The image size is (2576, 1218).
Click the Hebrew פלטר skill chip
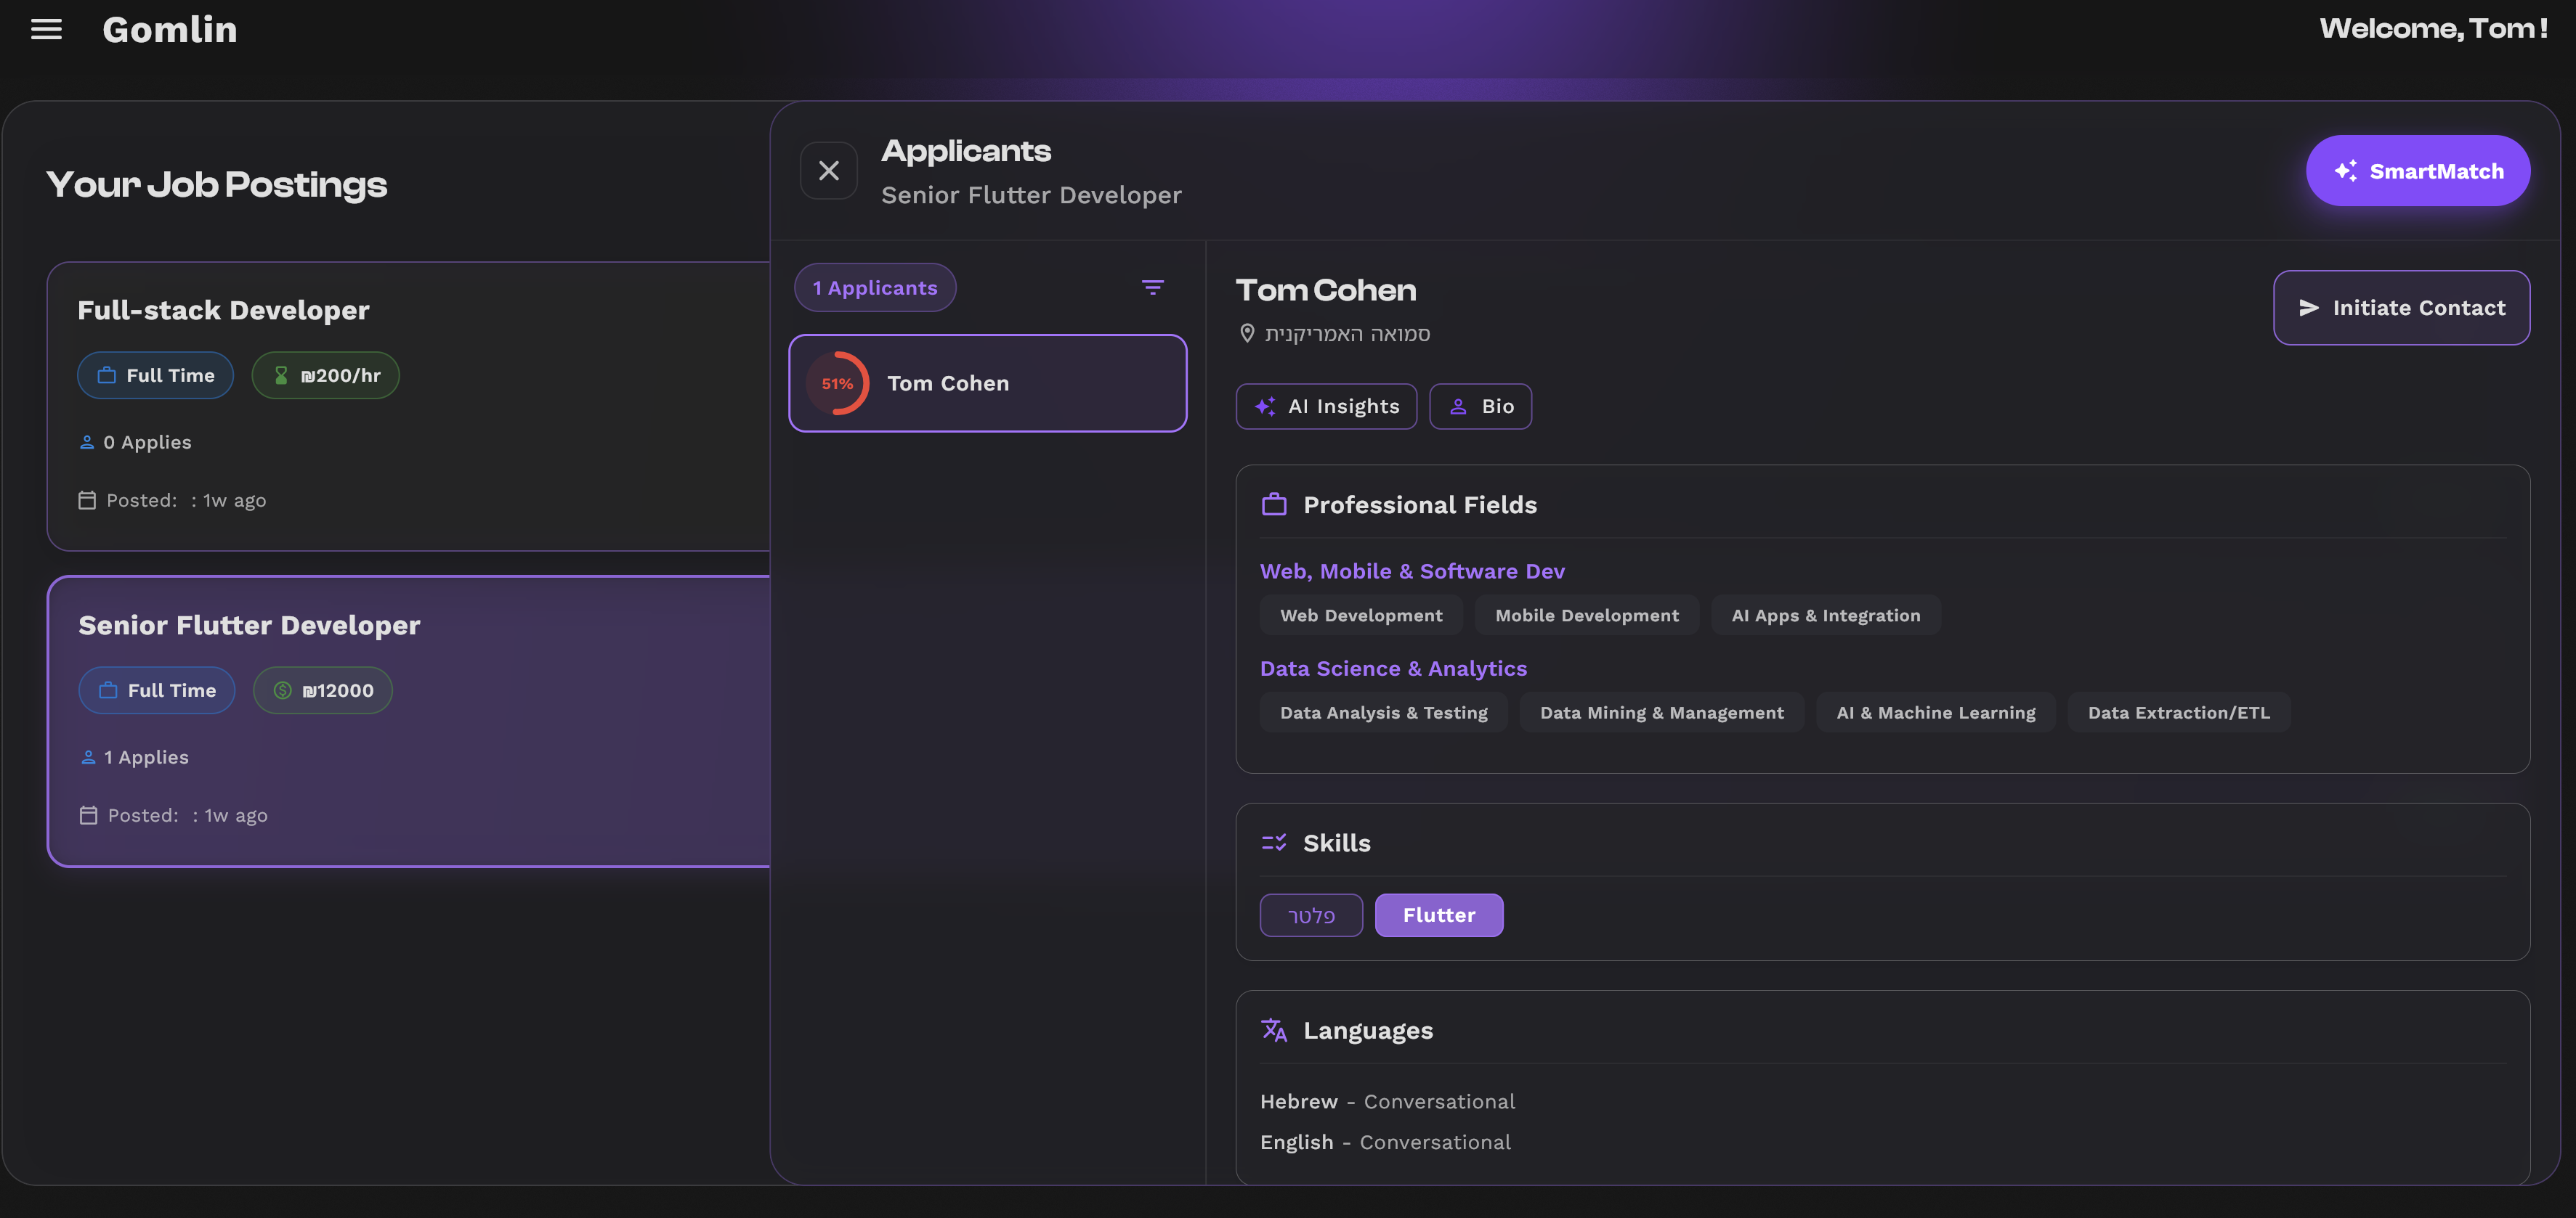click(x=1311, y=915)
